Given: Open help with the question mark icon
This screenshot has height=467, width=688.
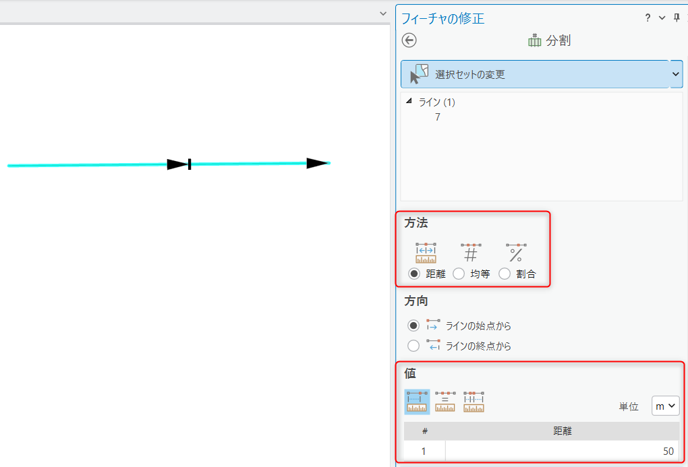Looking at the screenshot, I should (648, 18).
